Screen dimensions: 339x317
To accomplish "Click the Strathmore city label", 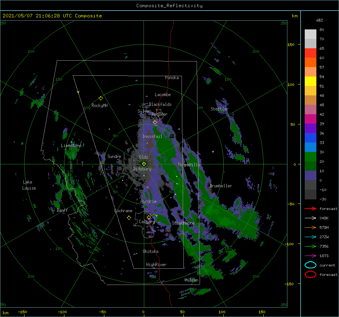I will tap(183, 223).
